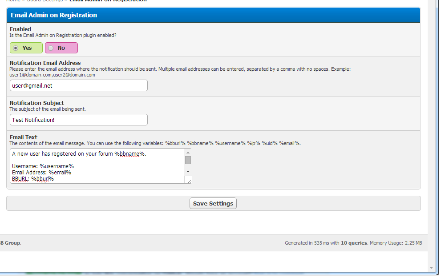
Task: Click the Notification Email Address input field
Action: click(x=78, y=85)
